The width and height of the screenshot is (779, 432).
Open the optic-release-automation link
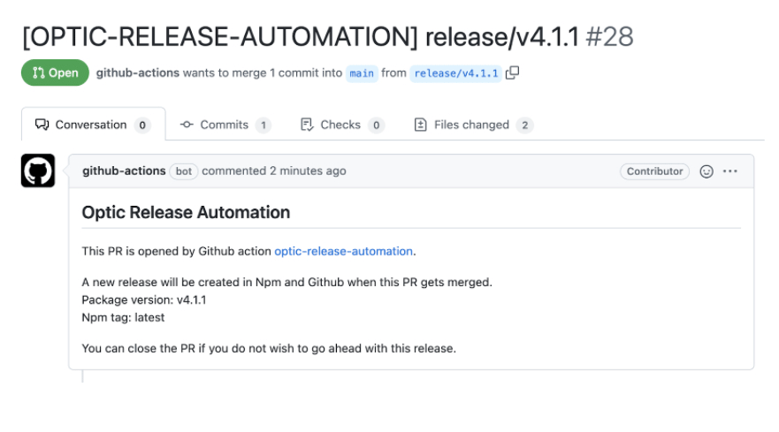pos(343,251)
